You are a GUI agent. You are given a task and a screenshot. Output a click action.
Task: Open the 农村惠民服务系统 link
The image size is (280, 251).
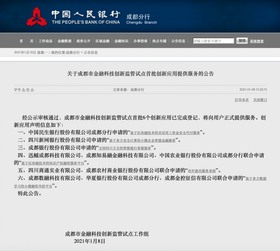202,171
